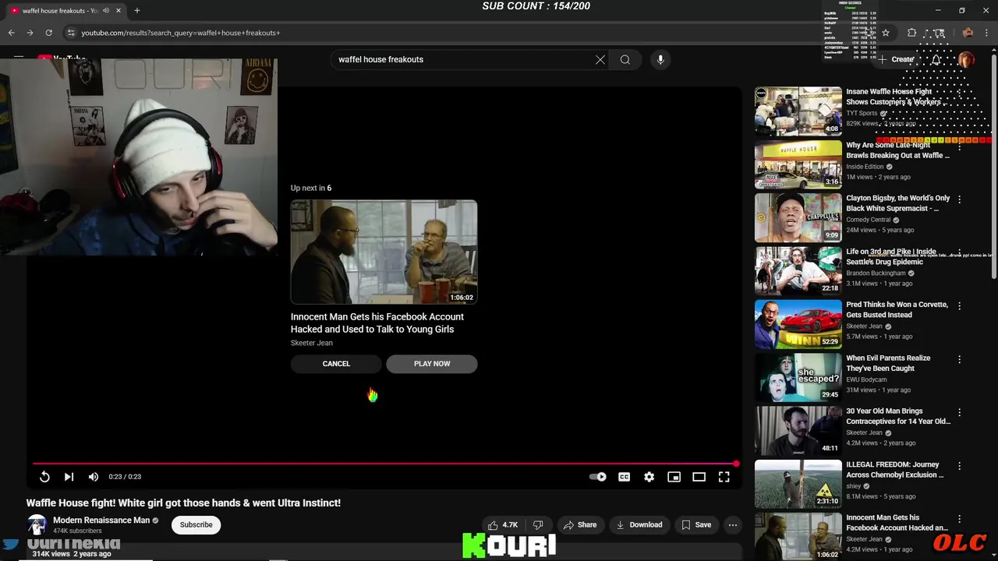Open options for Why Are Some Late-Night video
This screenshot has height=561, width=998.
(960, 146)
